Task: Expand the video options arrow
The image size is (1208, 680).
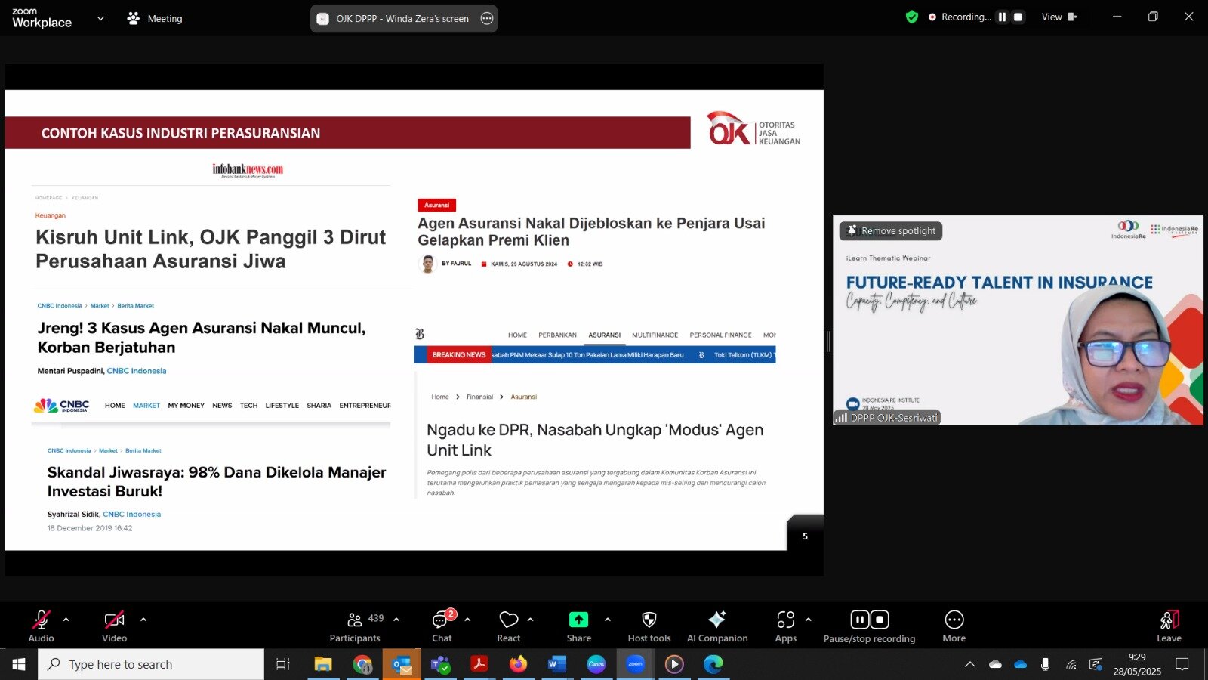Action: 143,620
